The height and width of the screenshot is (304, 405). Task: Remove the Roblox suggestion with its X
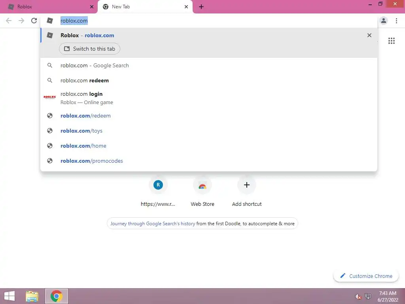click(x=369, y=35)
